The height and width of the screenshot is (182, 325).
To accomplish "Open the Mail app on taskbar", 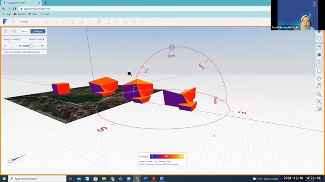I will (79, 178).
